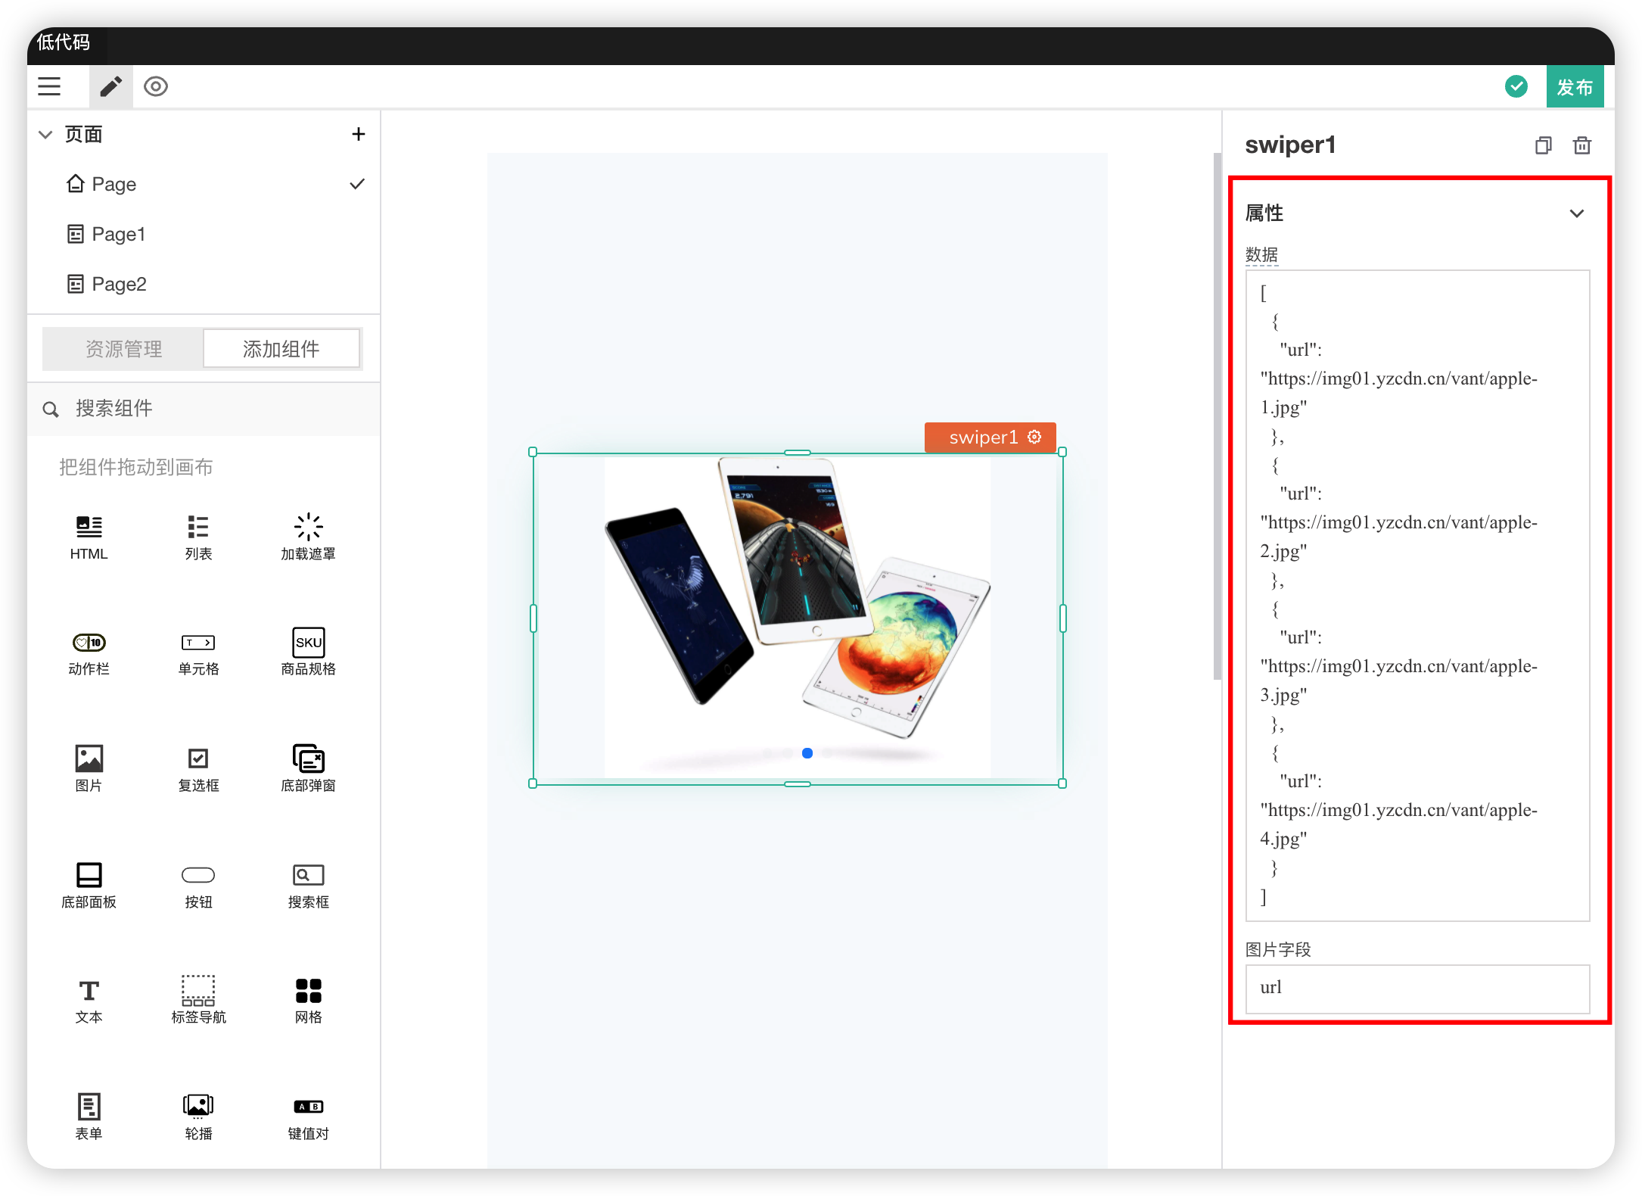Switch to the 资源管理 tab
Screen dimensions: 1642x1196
click(123, 349)
